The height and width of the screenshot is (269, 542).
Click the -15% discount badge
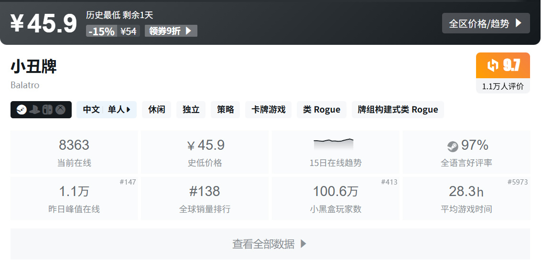pos(102,31)
